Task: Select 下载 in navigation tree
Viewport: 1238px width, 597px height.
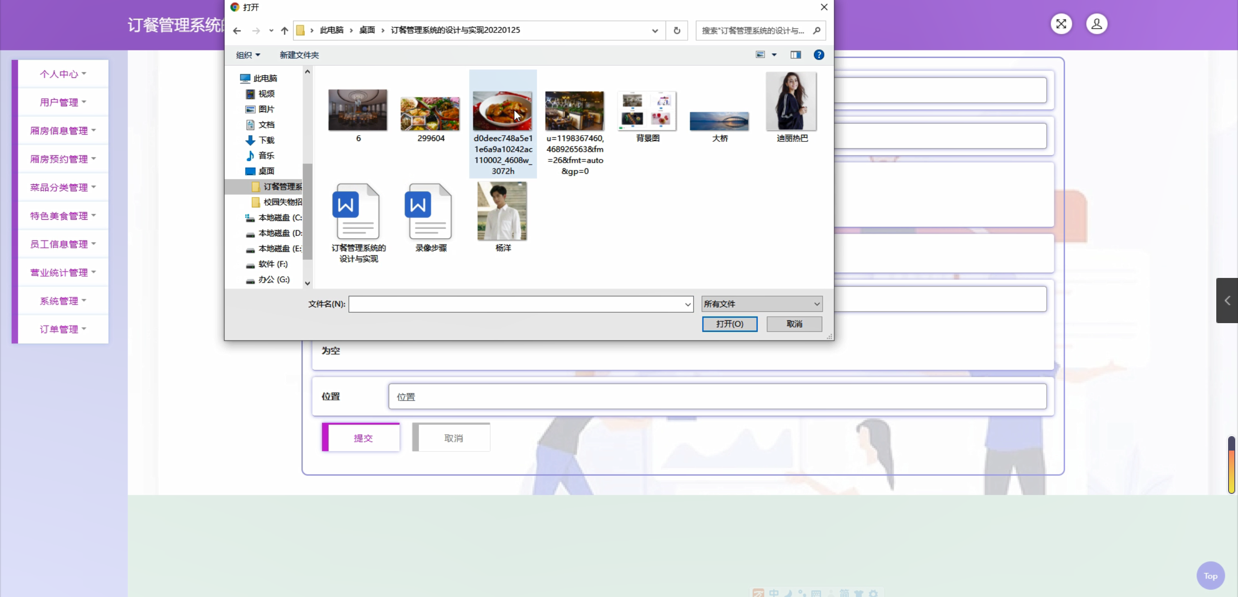Action: (x=266, y=140)
